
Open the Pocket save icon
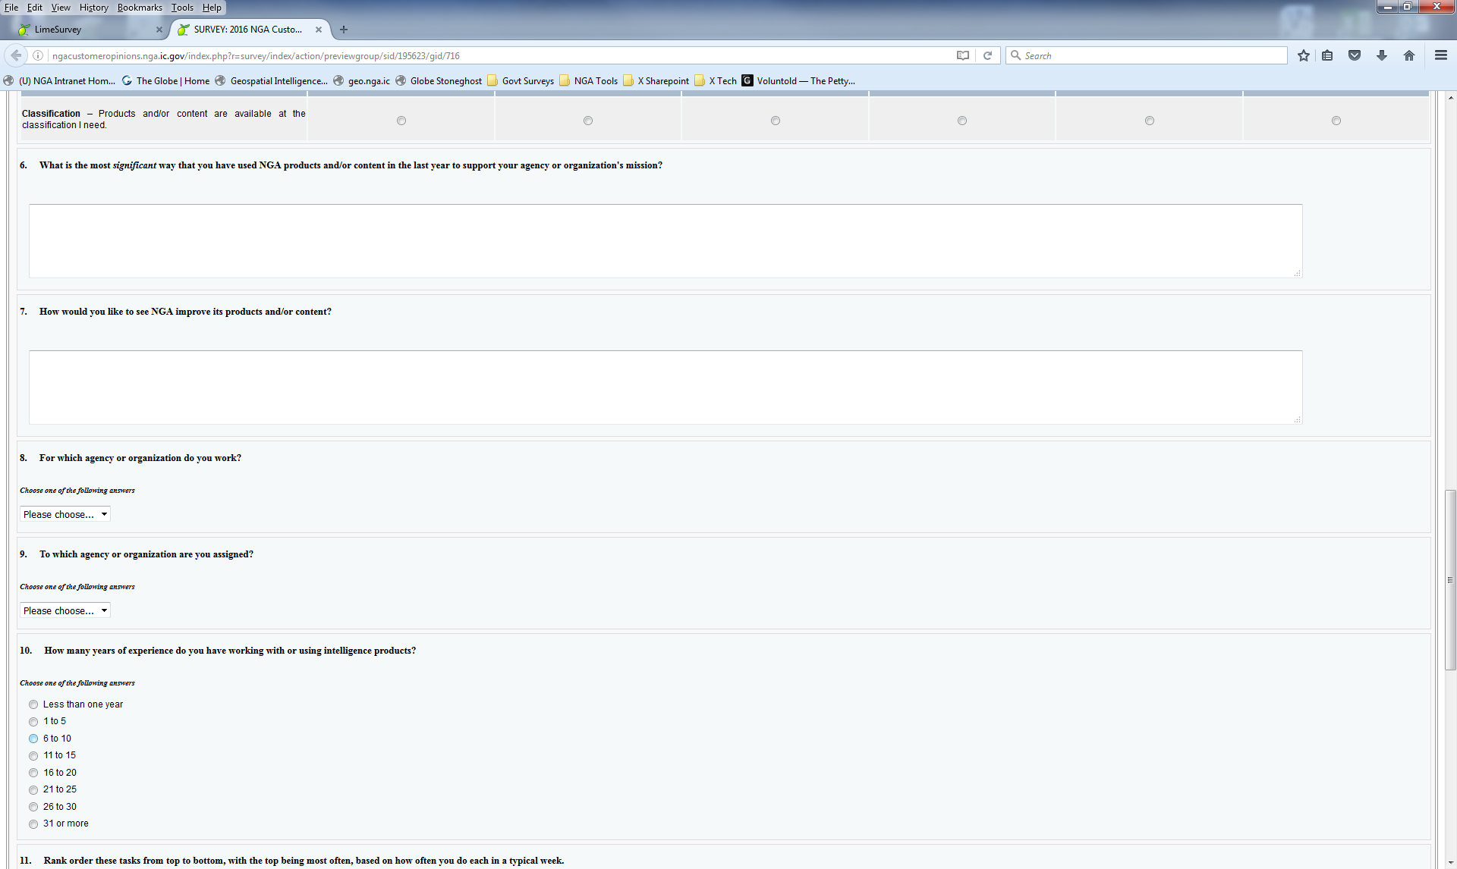(x=1354, y=55)
